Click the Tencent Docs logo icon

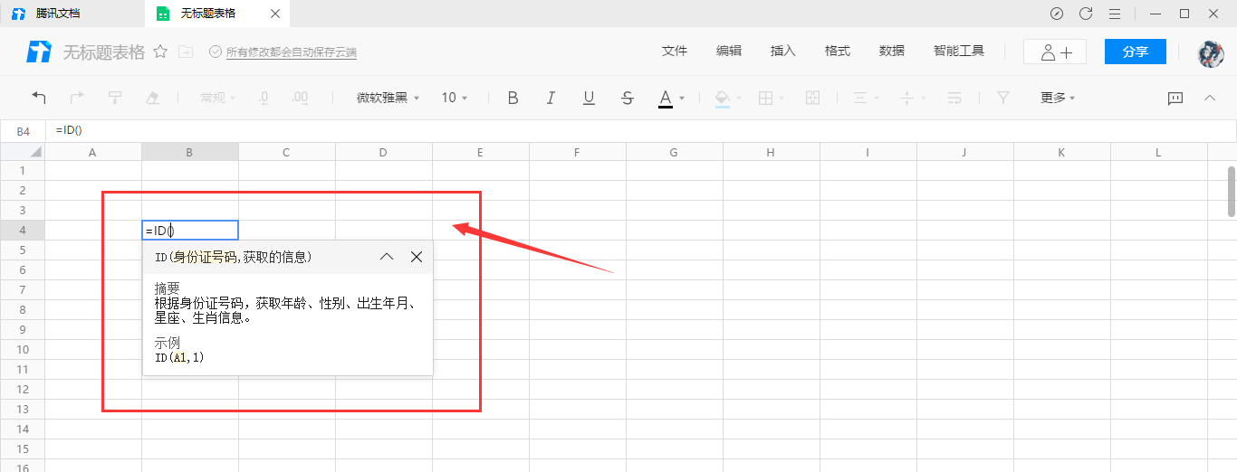[x=39, y=52]
